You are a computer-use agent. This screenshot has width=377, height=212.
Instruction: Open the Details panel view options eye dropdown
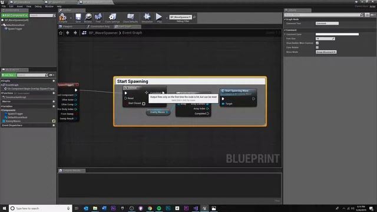coord(373,15)
